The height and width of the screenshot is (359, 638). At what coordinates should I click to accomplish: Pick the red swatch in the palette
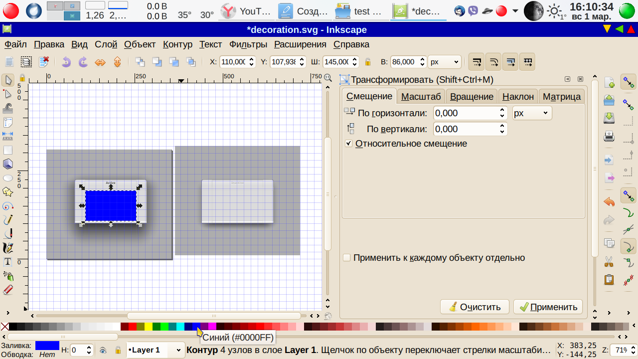pos(133,327)
